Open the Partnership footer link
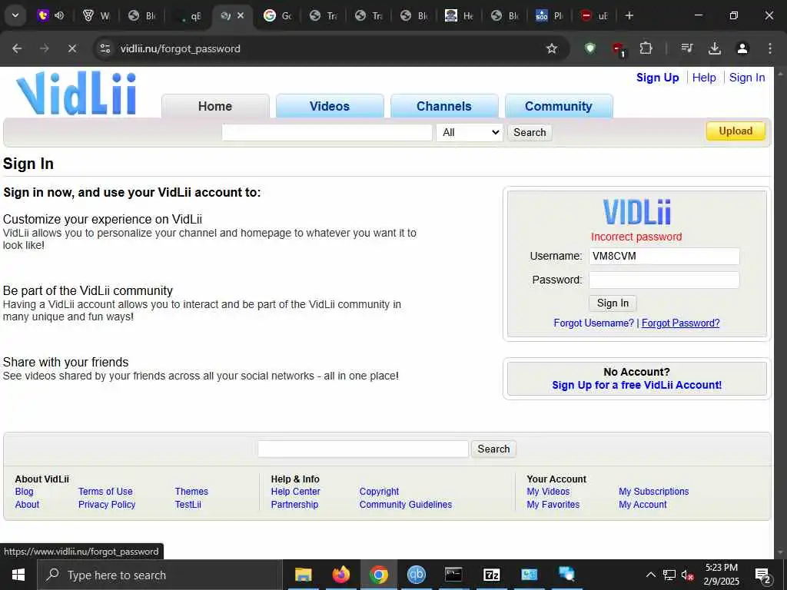Screen dimensions: 787x590 coord(294,505)
